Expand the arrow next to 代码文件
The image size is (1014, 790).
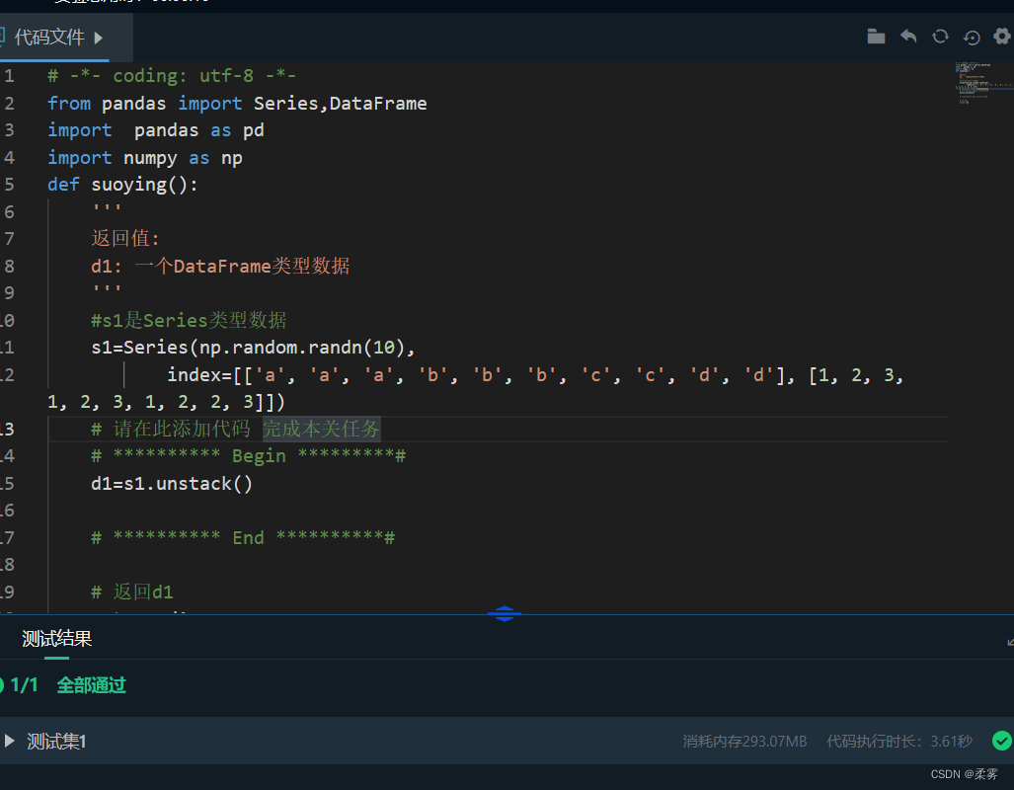click(x=99, y=38)
